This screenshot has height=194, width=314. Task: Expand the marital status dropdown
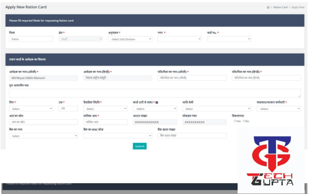(105, 109)
